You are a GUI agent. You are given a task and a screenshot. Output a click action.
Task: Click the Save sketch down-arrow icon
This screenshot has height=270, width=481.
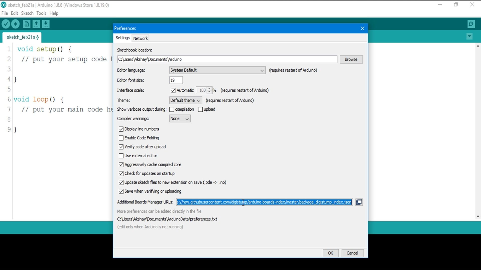46,24
